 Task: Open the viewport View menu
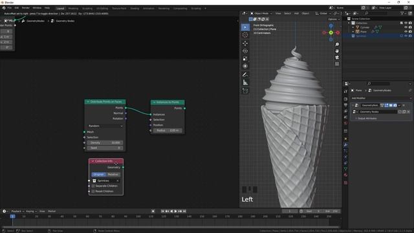pos(278,13)
